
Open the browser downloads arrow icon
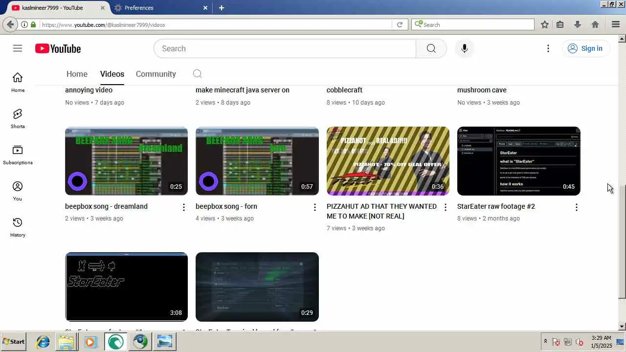(578, 24)
